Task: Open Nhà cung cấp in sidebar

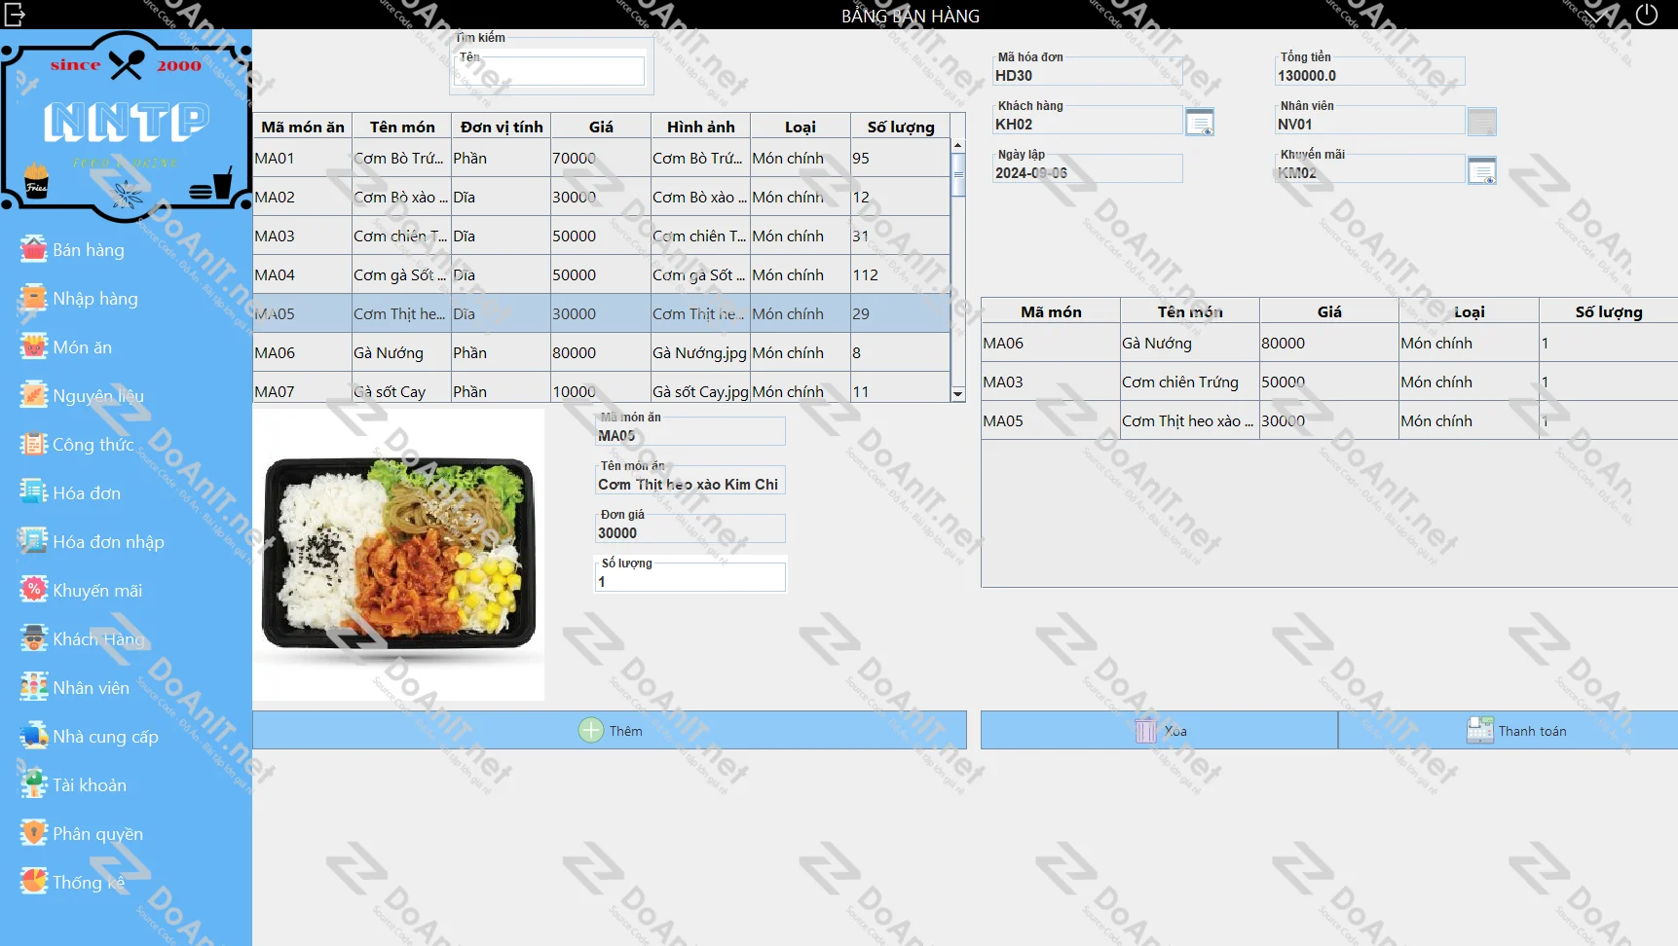Action: 104,737
